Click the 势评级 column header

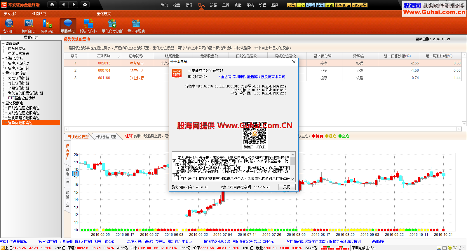coord(360,56)
